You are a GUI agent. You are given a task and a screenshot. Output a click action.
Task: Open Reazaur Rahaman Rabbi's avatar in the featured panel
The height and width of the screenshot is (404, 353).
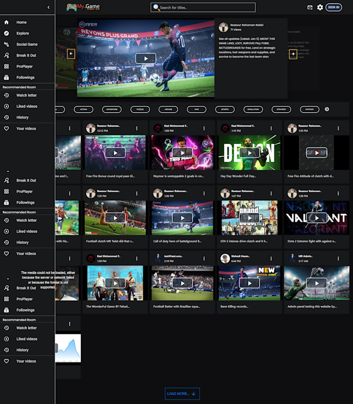(x=223, y=27)
